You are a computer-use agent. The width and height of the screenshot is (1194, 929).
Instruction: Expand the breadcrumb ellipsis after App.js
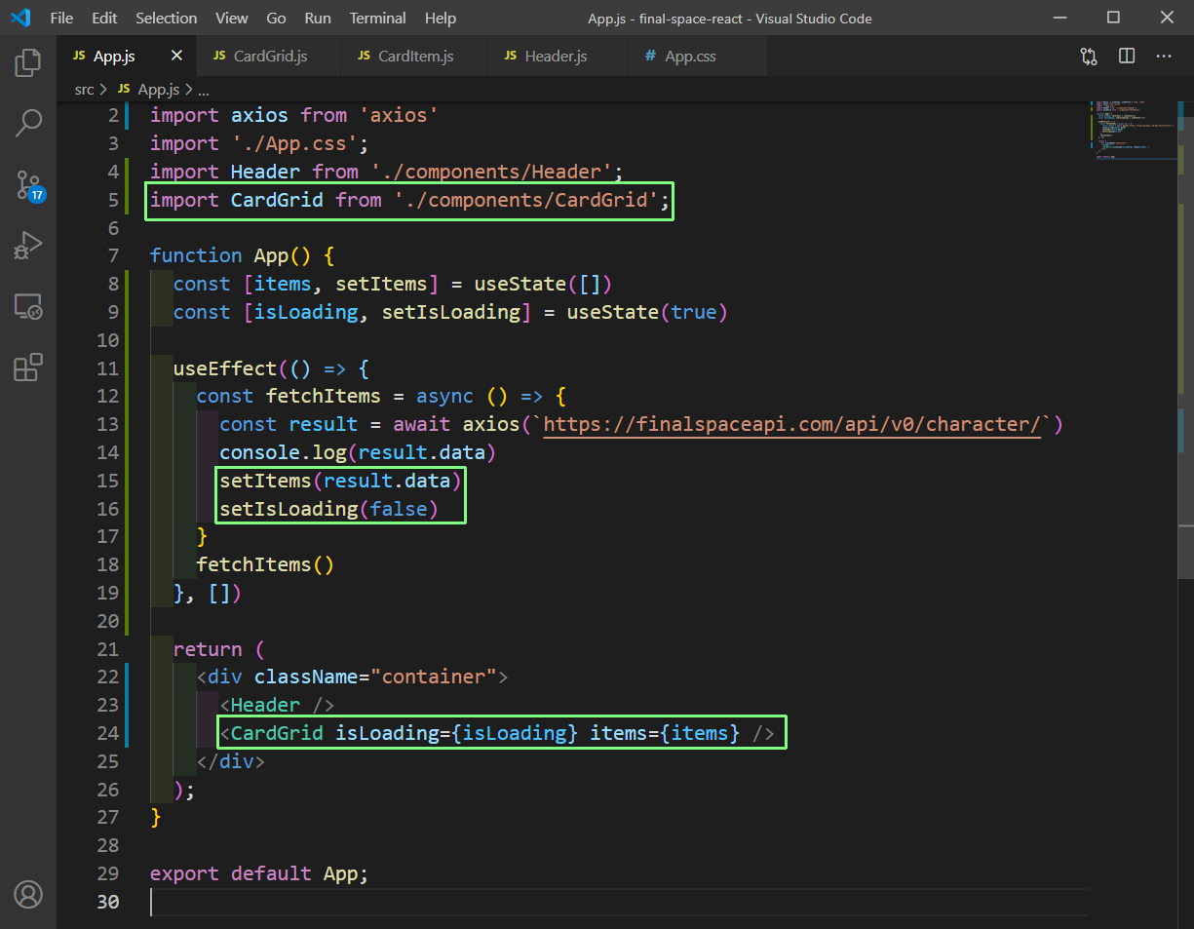pos(203,89)
